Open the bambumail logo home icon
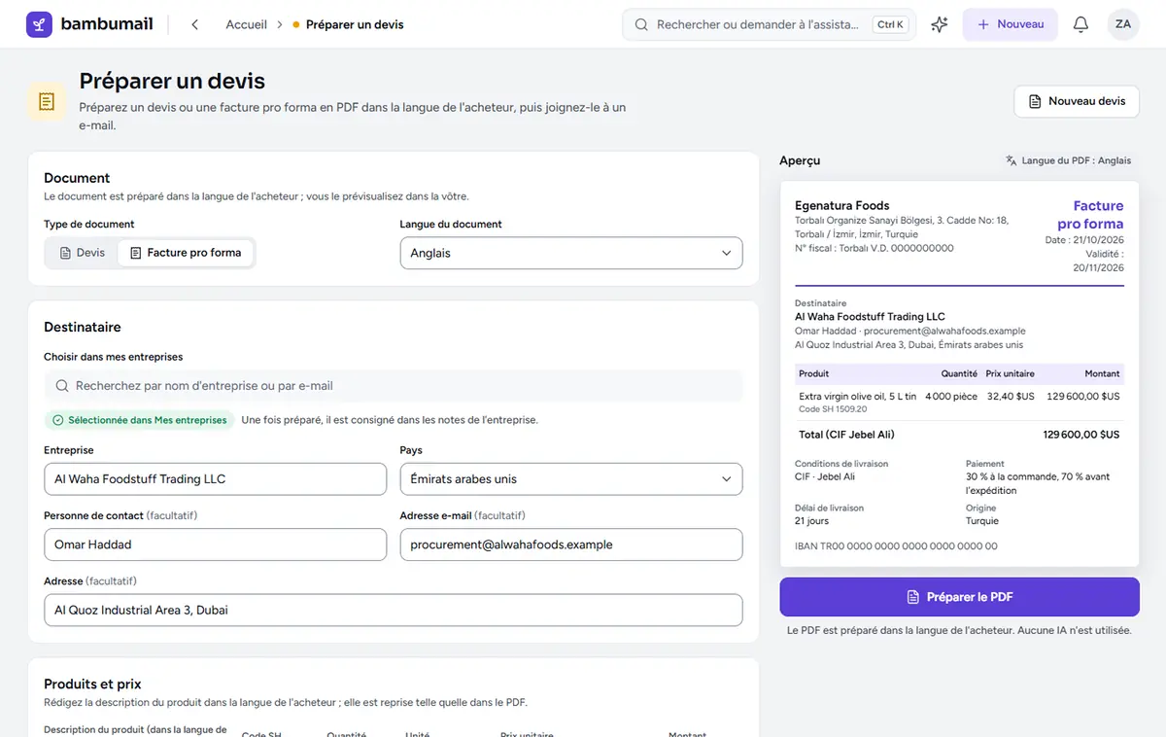The height and width of the screenshot is (737, 1166). (x=39, y=24)
